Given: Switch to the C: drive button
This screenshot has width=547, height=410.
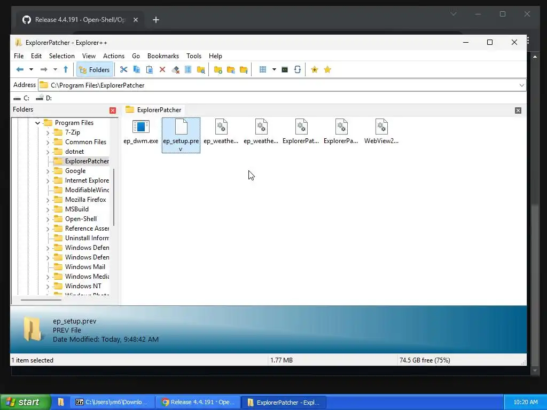Looking at the screenshot, I should tap(21, 98).
